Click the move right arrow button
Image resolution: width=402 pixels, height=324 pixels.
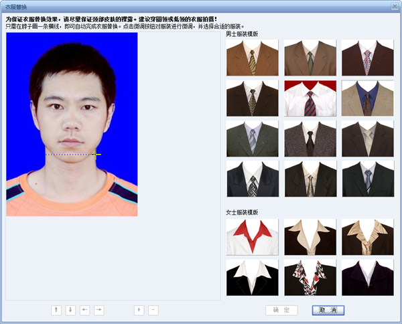coord(98,310)
